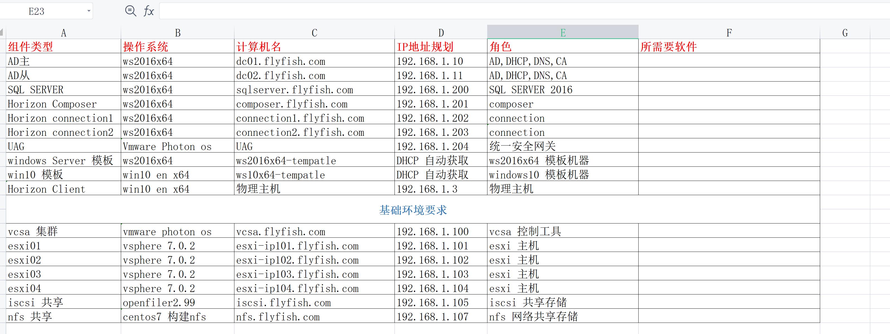Click cell iscsi.flyfish.com
The image size is (890, 334).
pos(314,301)
